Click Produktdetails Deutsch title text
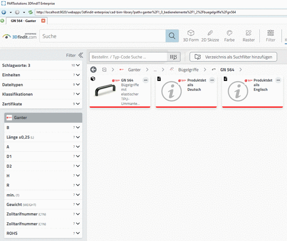This screenshot has width=287, height=241. tap(197, 85)
